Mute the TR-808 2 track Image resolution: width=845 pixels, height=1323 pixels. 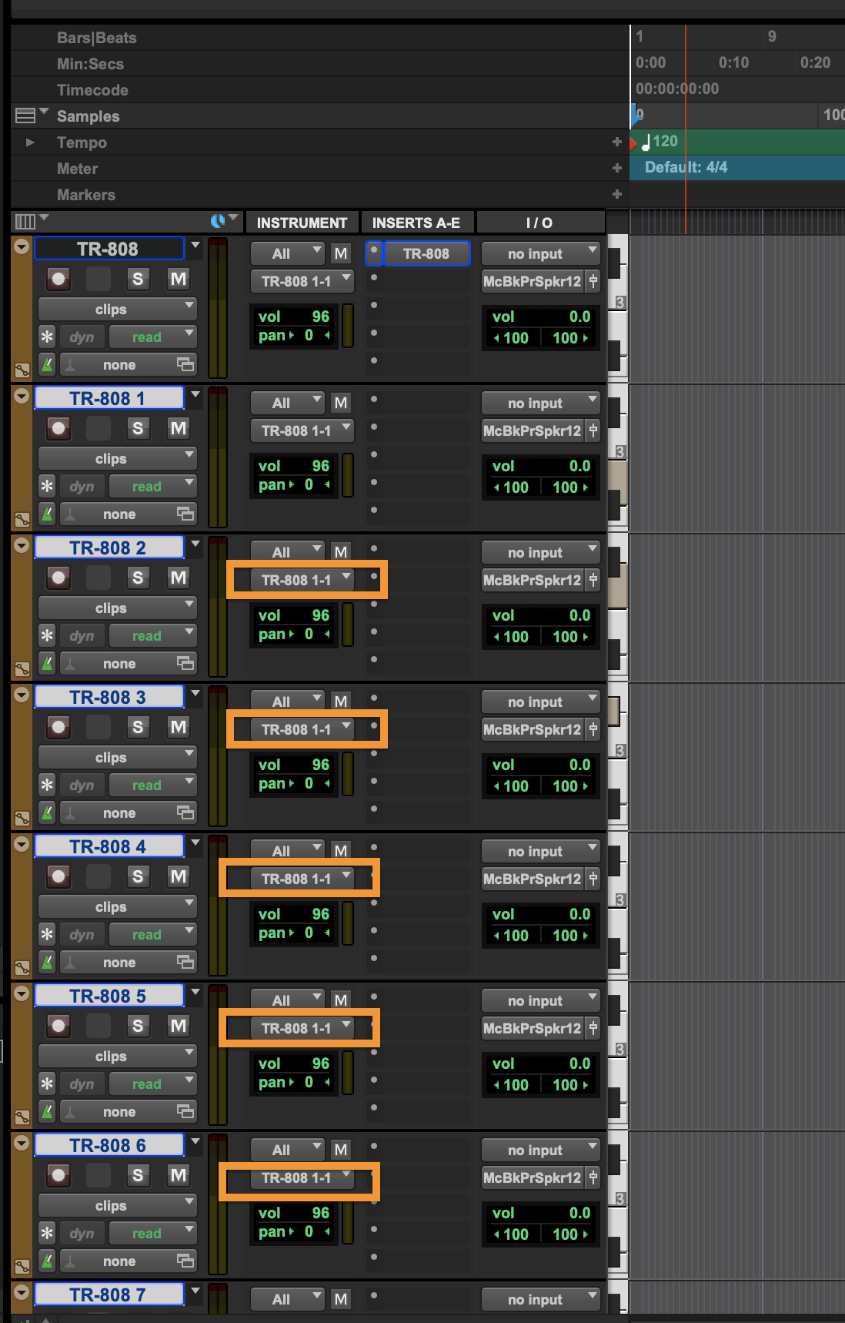click(179, 577)
